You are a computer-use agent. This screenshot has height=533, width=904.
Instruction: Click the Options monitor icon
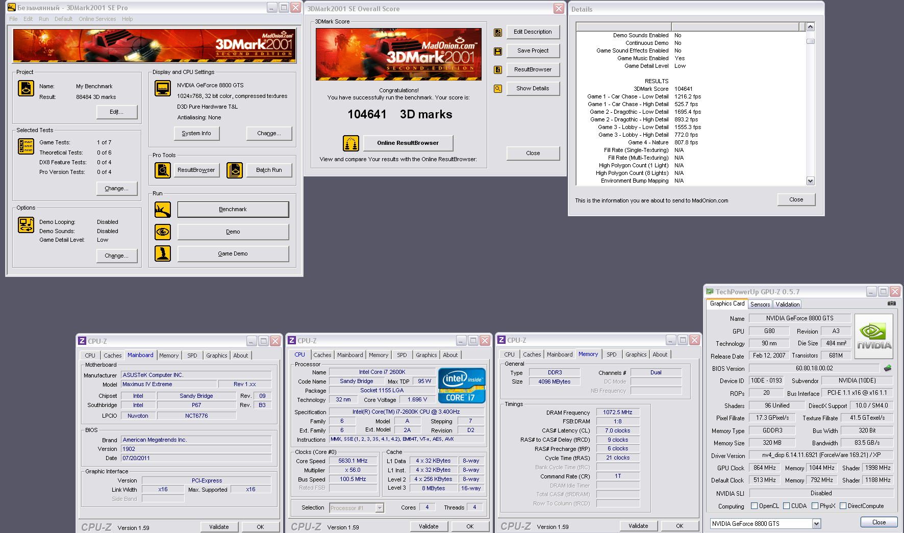(26, 225)
